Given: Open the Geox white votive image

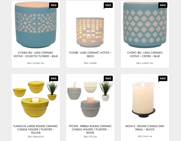Looking at the screenshot, I should 90,32.
